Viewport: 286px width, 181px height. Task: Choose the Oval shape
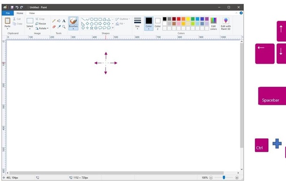point(92,19)
